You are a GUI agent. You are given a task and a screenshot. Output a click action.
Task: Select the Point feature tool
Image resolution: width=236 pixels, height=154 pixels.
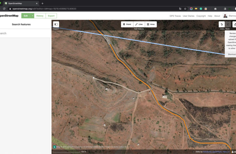point(127,24)
